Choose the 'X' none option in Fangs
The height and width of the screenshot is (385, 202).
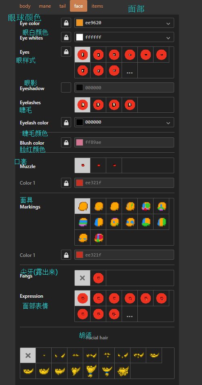(82, 278)
